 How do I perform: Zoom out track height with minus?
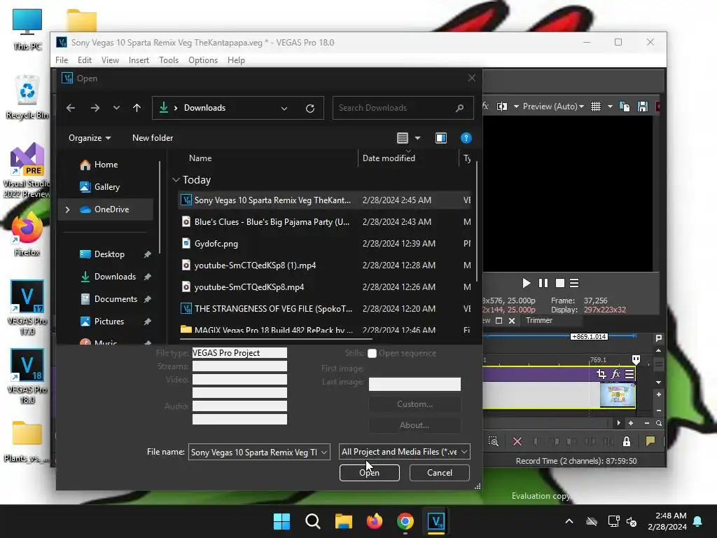coord(658,411)
